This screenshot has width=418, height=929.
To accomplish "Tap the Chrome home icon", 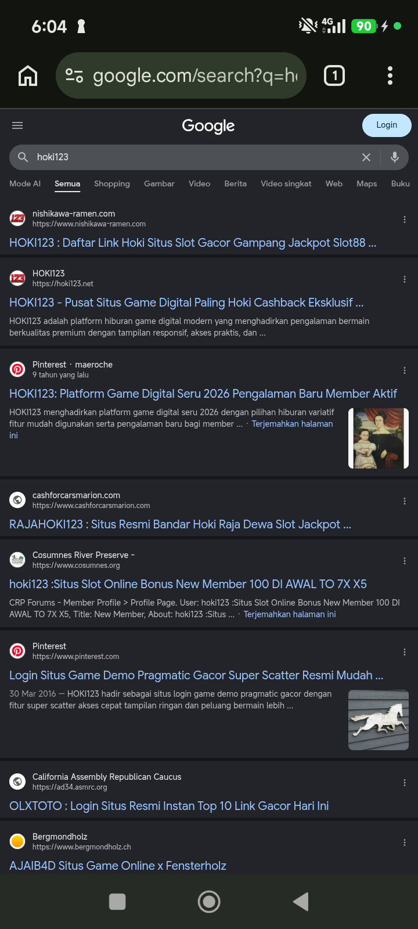I will click(28, 75).
